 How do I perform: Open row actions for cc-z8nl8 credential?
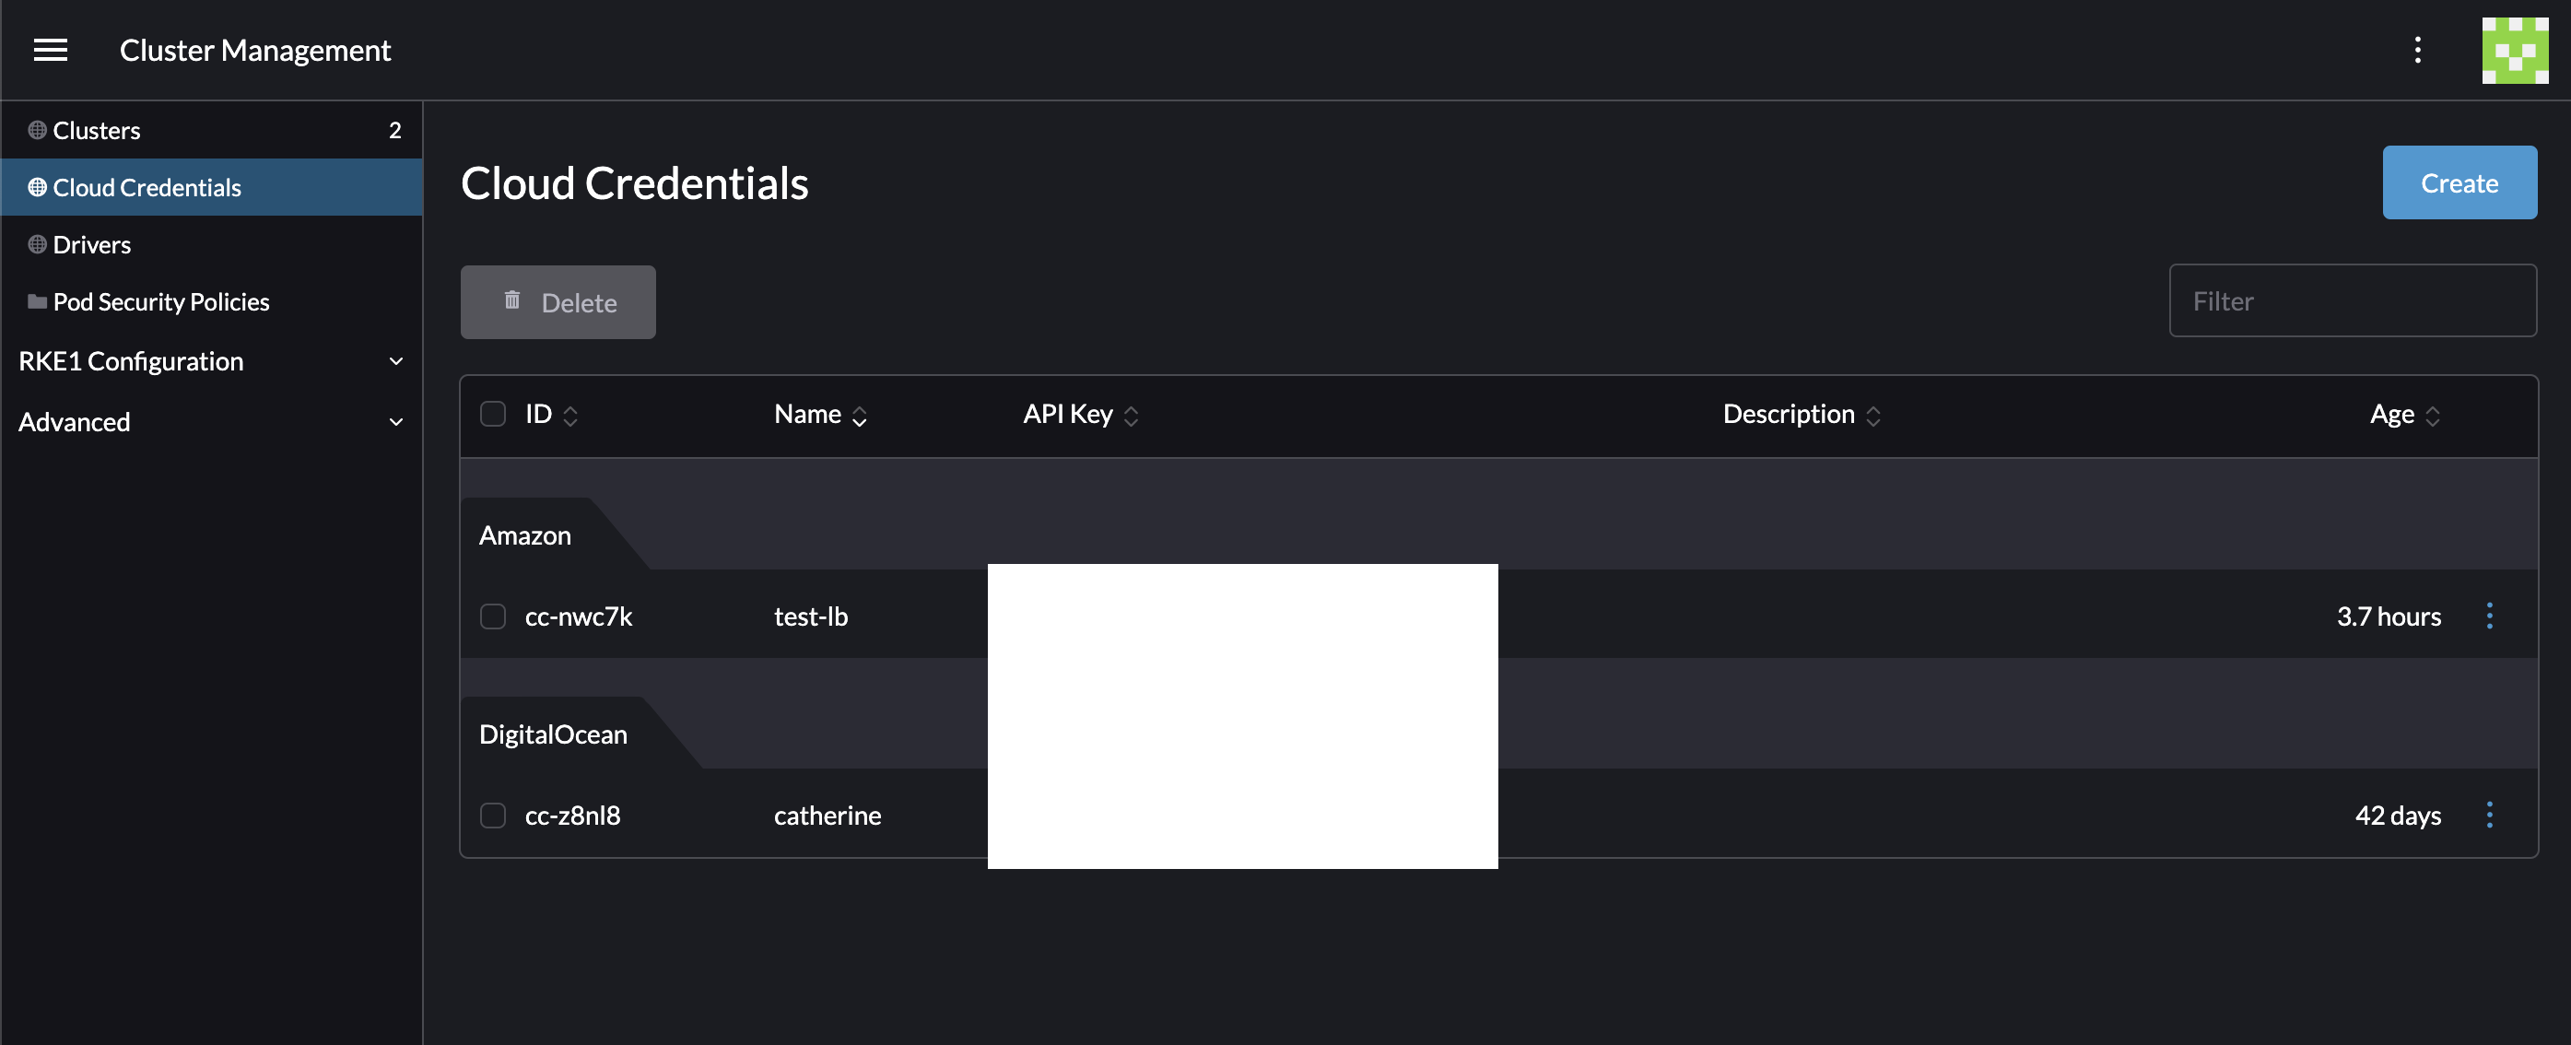2488,815
